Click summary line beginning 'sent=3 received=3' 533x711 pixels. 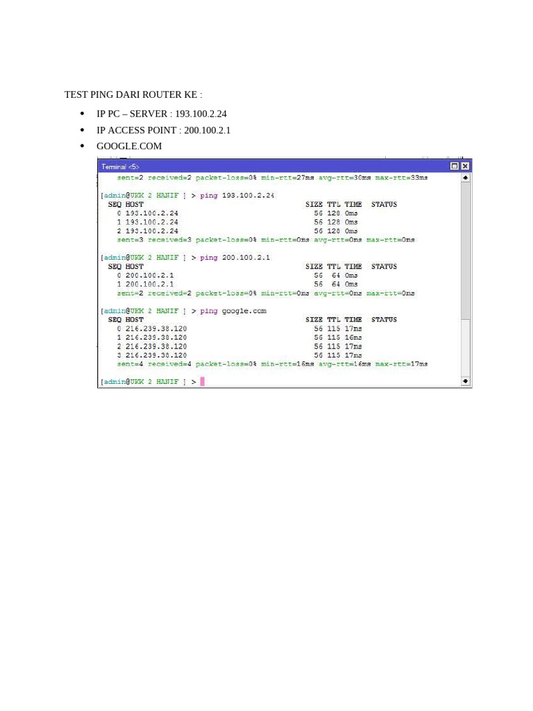click(266, 240)
